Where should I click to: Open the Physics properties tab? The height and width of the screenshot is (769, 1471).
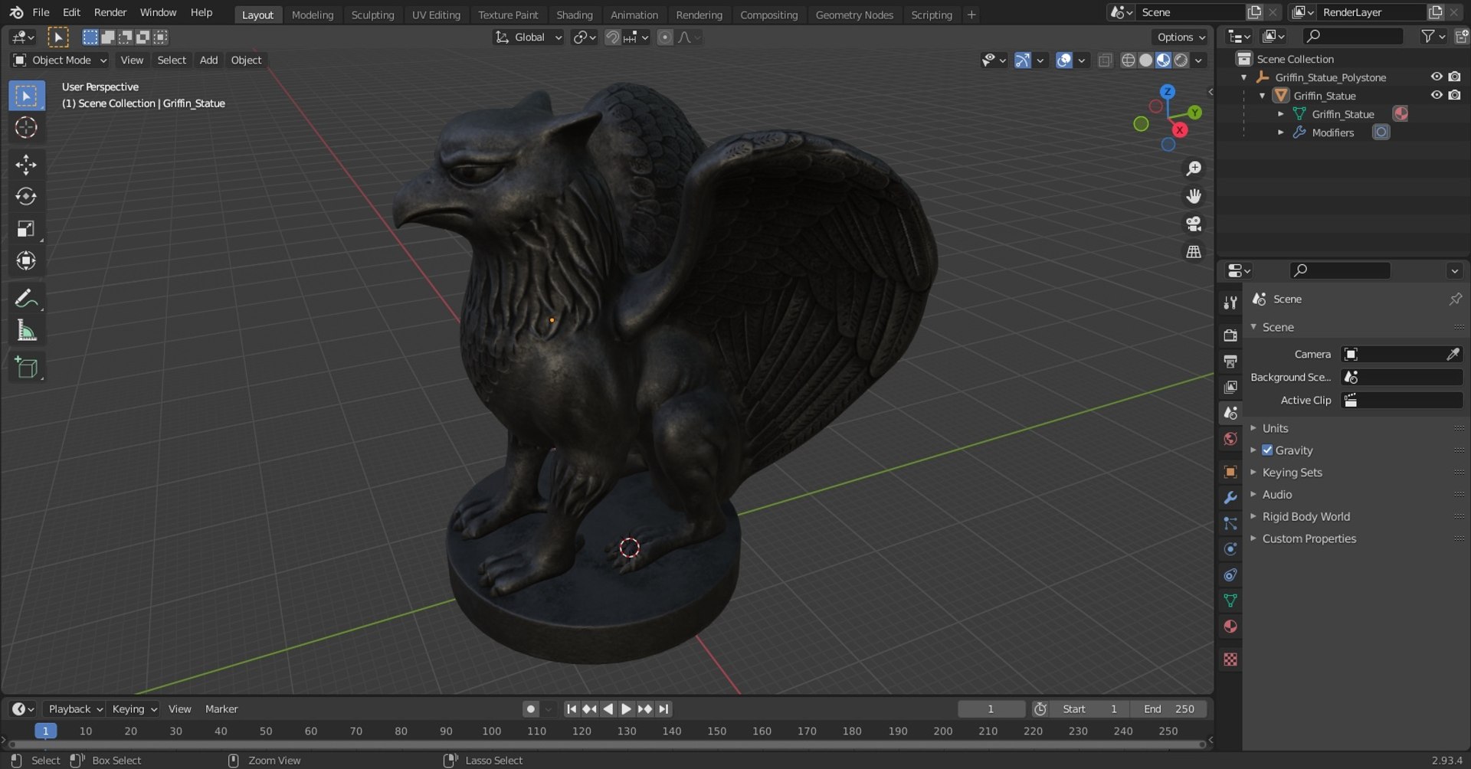point(1230,549)
